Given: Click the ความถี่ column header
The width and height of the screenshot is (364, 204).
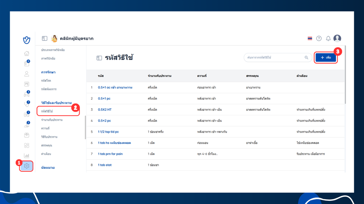Looking at the screenshot, I should (x=202, y=76).
